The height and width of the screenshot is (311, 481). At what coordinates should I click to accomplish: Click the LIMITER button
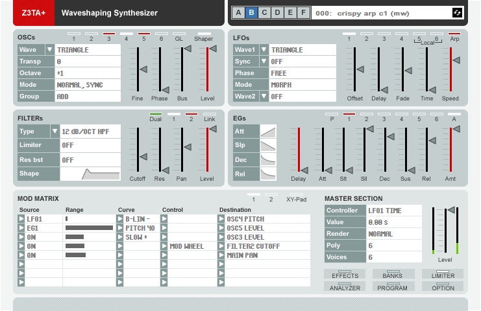tap(443, 274)
